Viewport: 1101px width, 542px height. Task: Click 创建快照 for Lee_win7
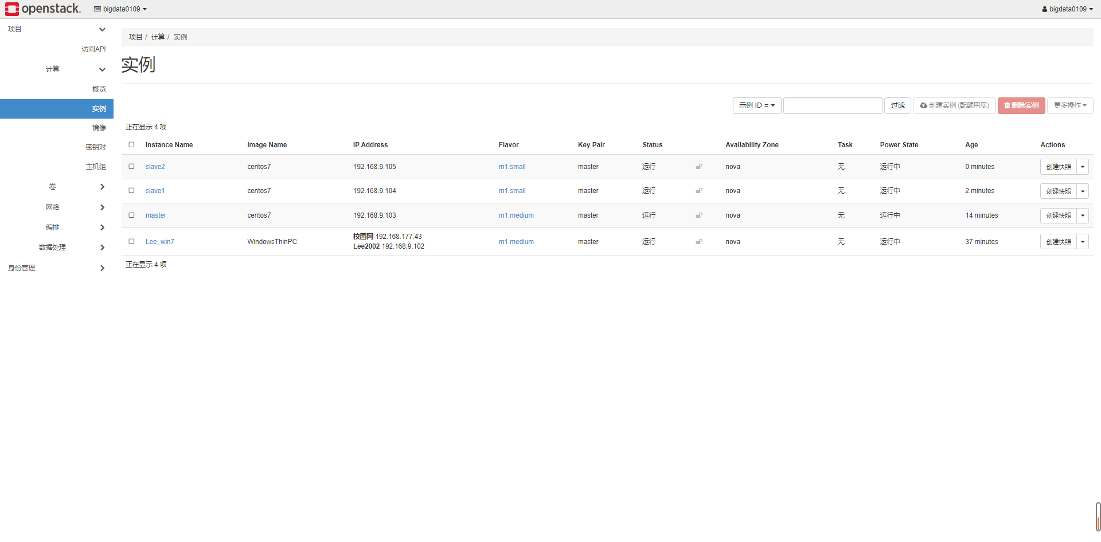tap(1059, 242)
